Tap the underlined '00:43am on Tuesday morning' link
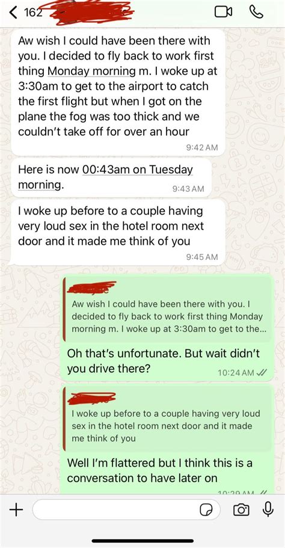Viewport: 285px width, 548px height. (105, 177)
